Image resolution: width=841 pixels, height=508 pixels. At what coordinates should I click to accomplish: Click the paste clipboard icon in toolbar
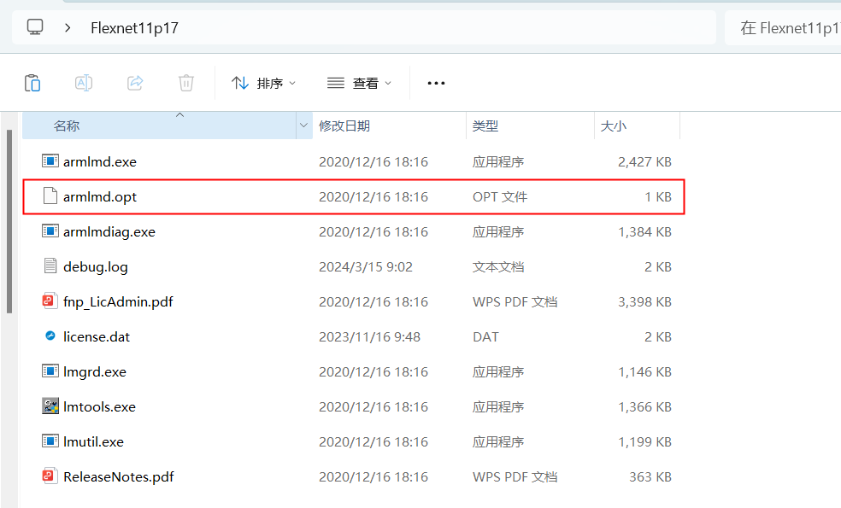(x=32, y=83)
